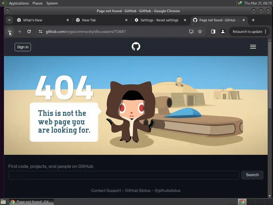
Task: Open the System menu
Action: [x=52, y=3]
